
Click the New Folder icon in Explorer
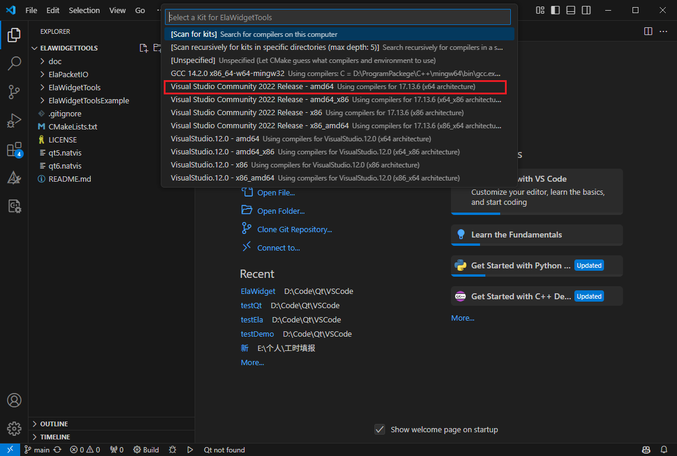click(x=157, y=48)
